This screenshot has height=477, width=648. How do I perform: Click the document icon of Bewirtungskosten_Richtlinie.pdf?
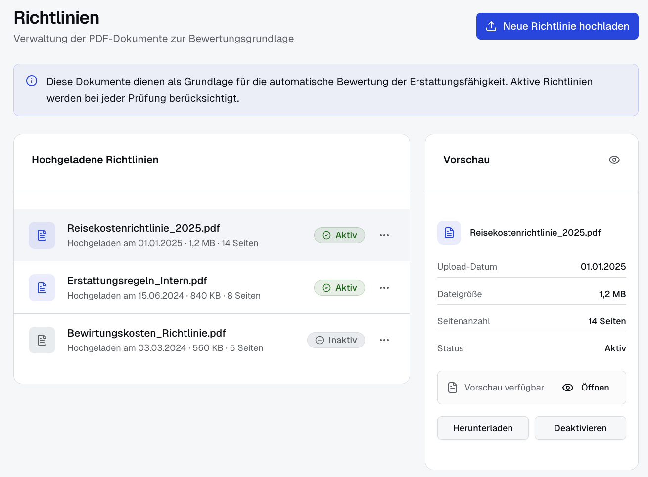pos(42,340)
